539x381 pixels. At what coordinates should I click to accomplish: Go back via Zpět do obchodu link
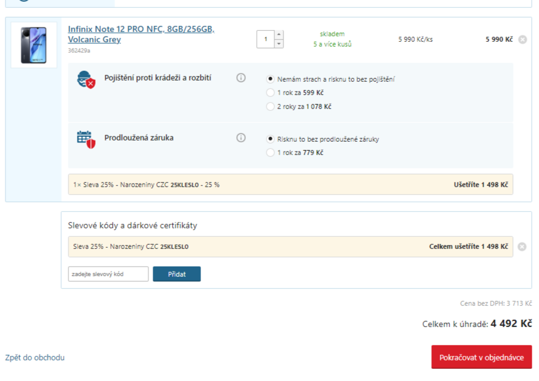[x=35, y=357]
